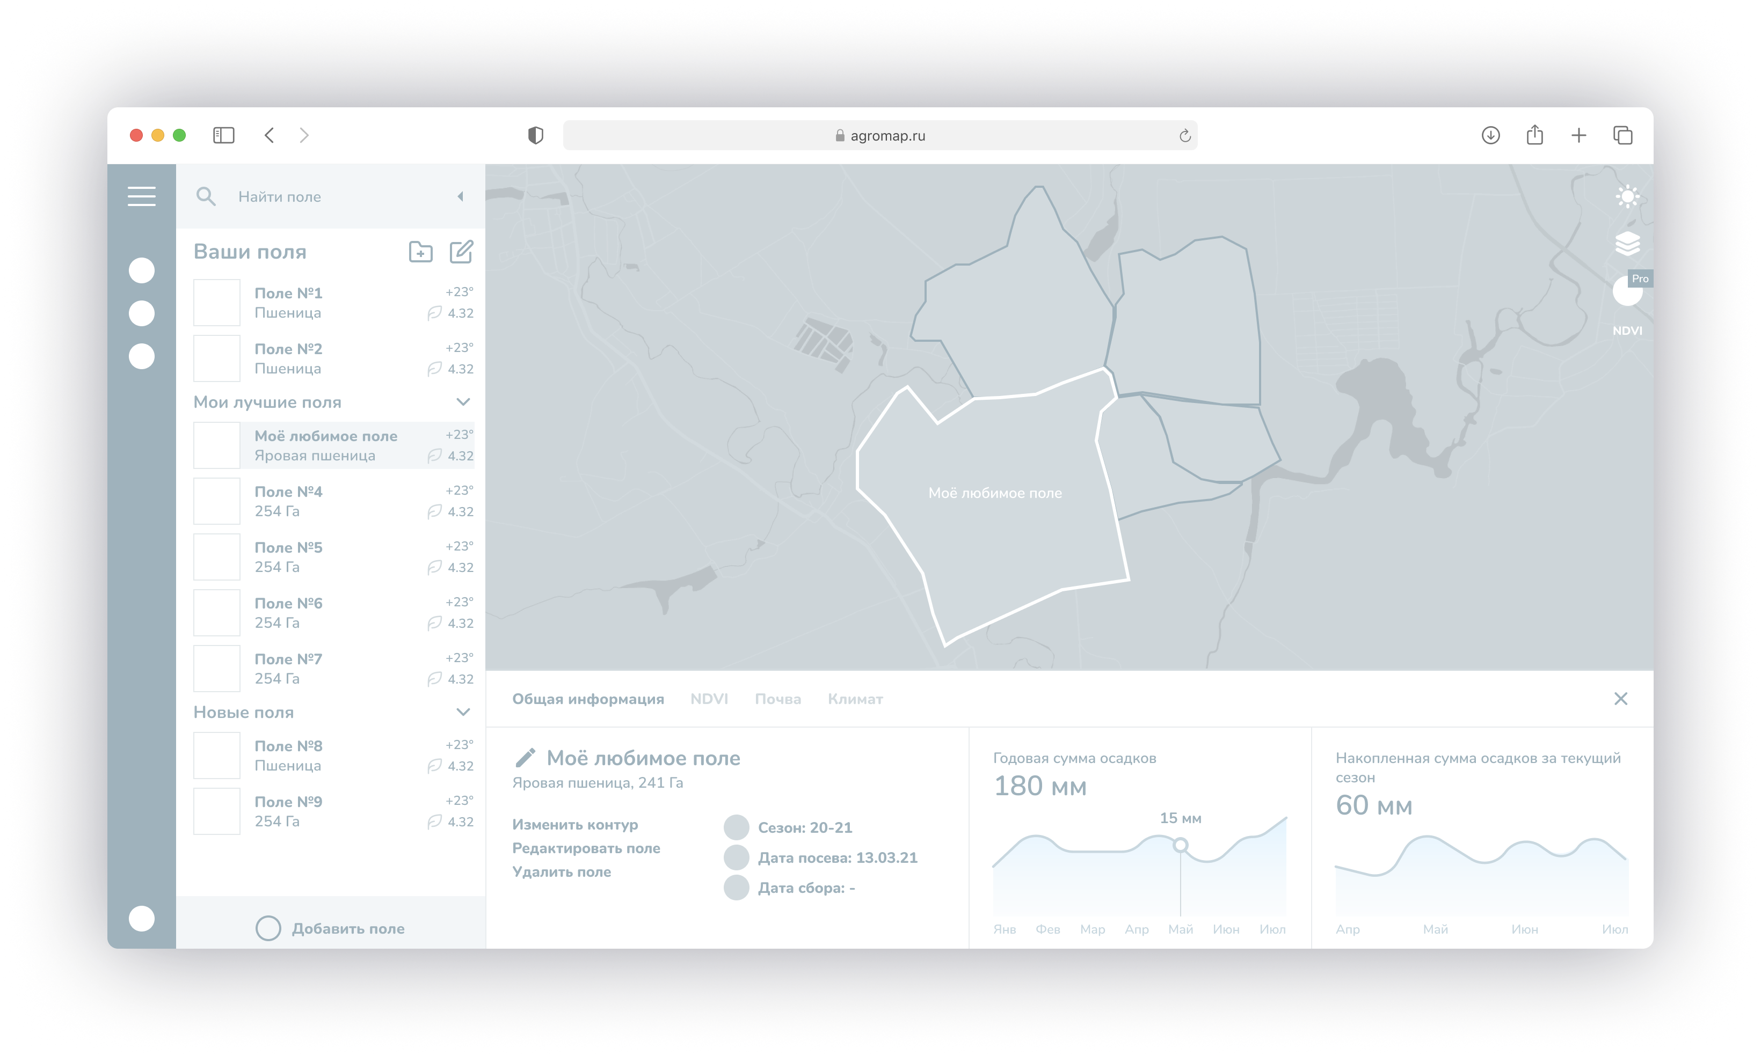Click the thumbnail of Поле №9
Screen dimensions: 1761x1056
click(217, 811)
